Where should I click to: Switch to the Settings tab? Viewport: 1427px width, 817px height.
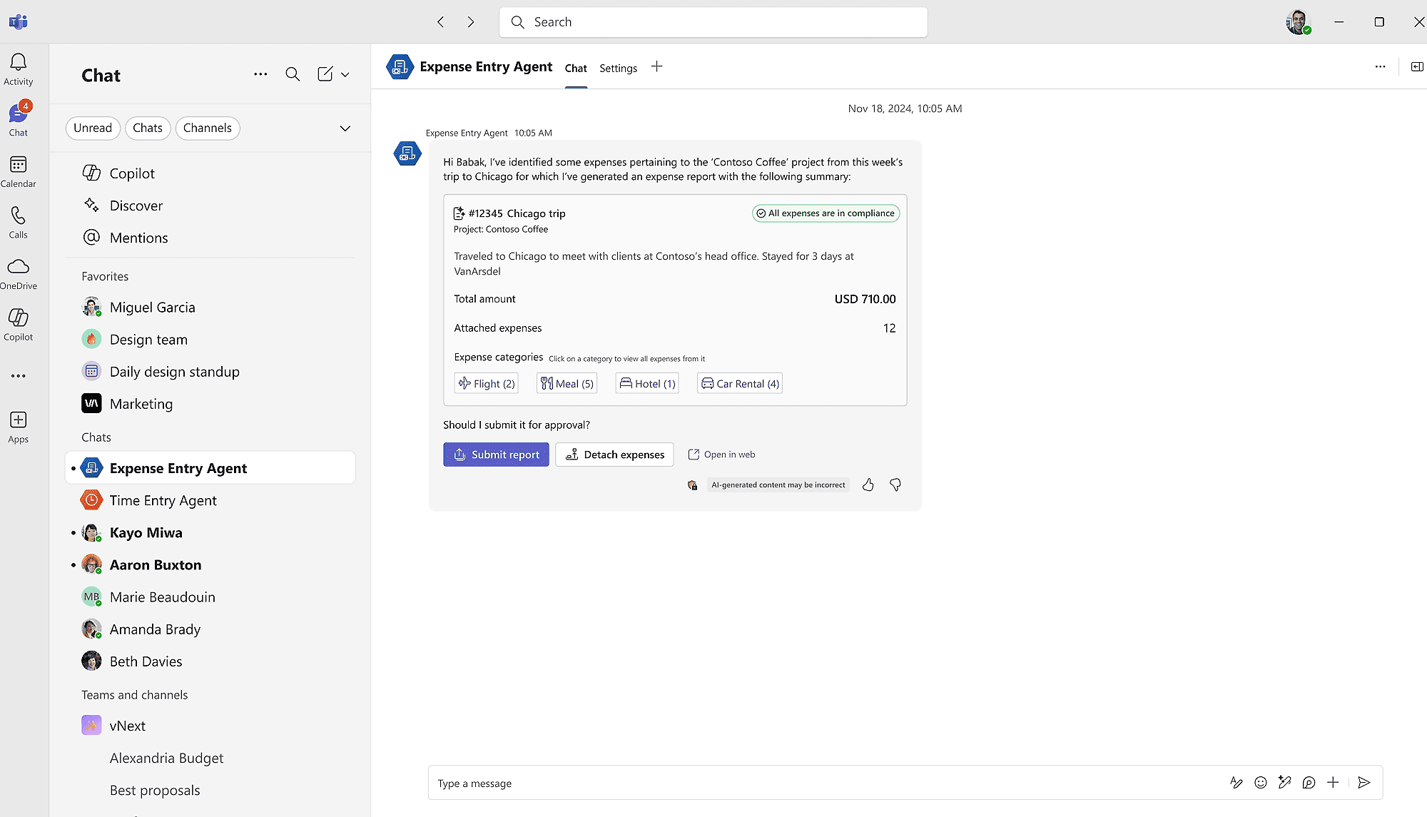click(x=617, y=68)
